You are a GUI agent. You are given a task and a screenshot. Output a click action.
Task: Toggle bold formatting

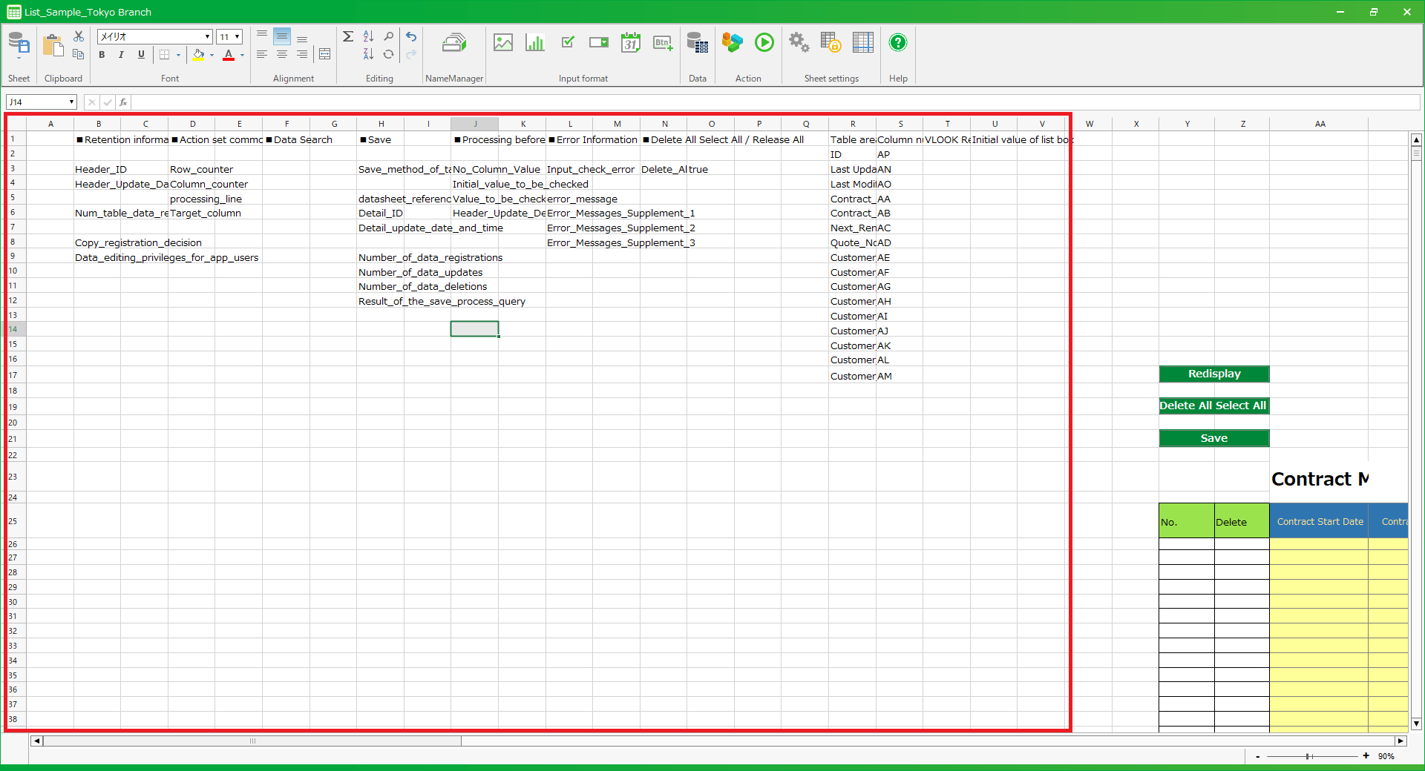click(x=102, y=55)
